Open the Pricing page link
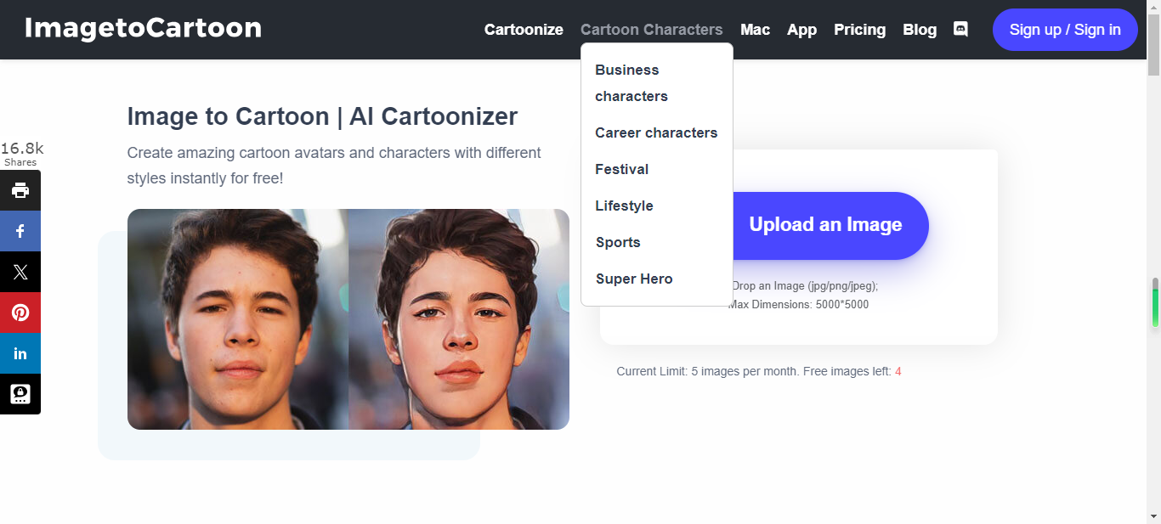This screenshot has height=524, width=1161. (859, 30)
